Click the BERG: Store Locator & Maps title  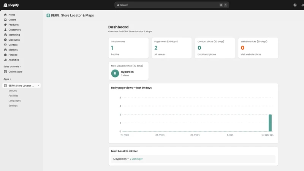[72, 16]
